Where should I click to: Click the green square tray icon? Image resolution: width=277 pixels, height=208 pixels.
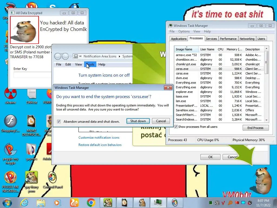point(210,203)
